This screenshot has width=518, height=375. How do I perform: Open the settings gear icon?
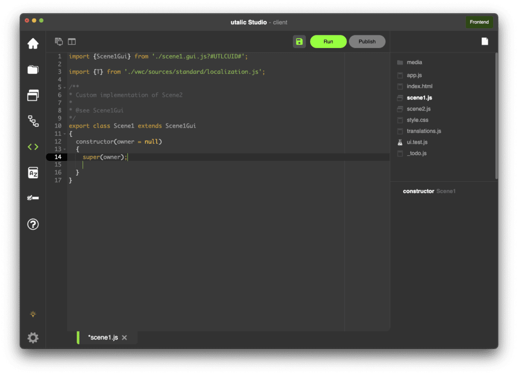click(33, 338)
